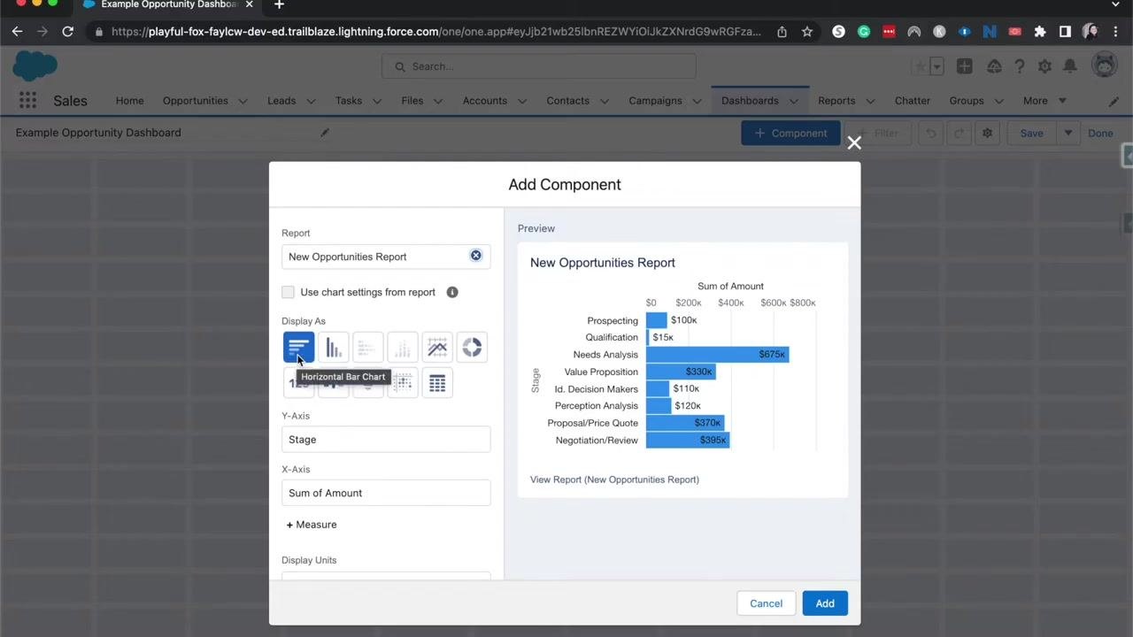The width and height of the screenshot is (1133, 637).
Task: Open the Chatter tab
Action: pos(913,101)
